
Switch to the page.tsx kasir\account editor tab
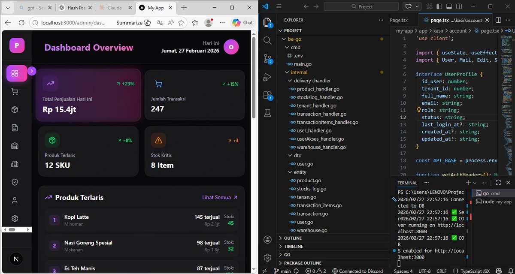coord(454,20)
